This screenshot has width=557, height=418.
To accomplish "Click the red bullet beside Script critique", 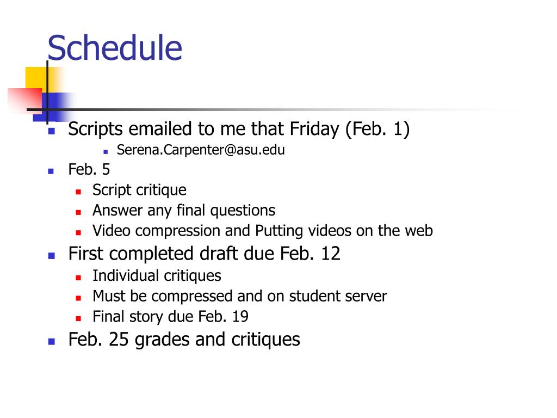I will pyautogui.click(x=78, y=192).
